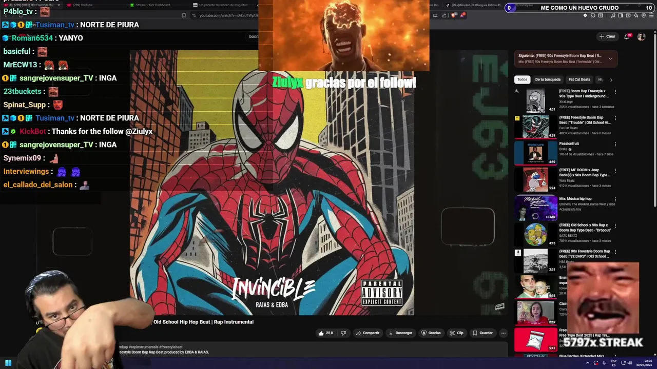Click the taskbar microphone icon
657x369 pixels.
coord(604,363)
